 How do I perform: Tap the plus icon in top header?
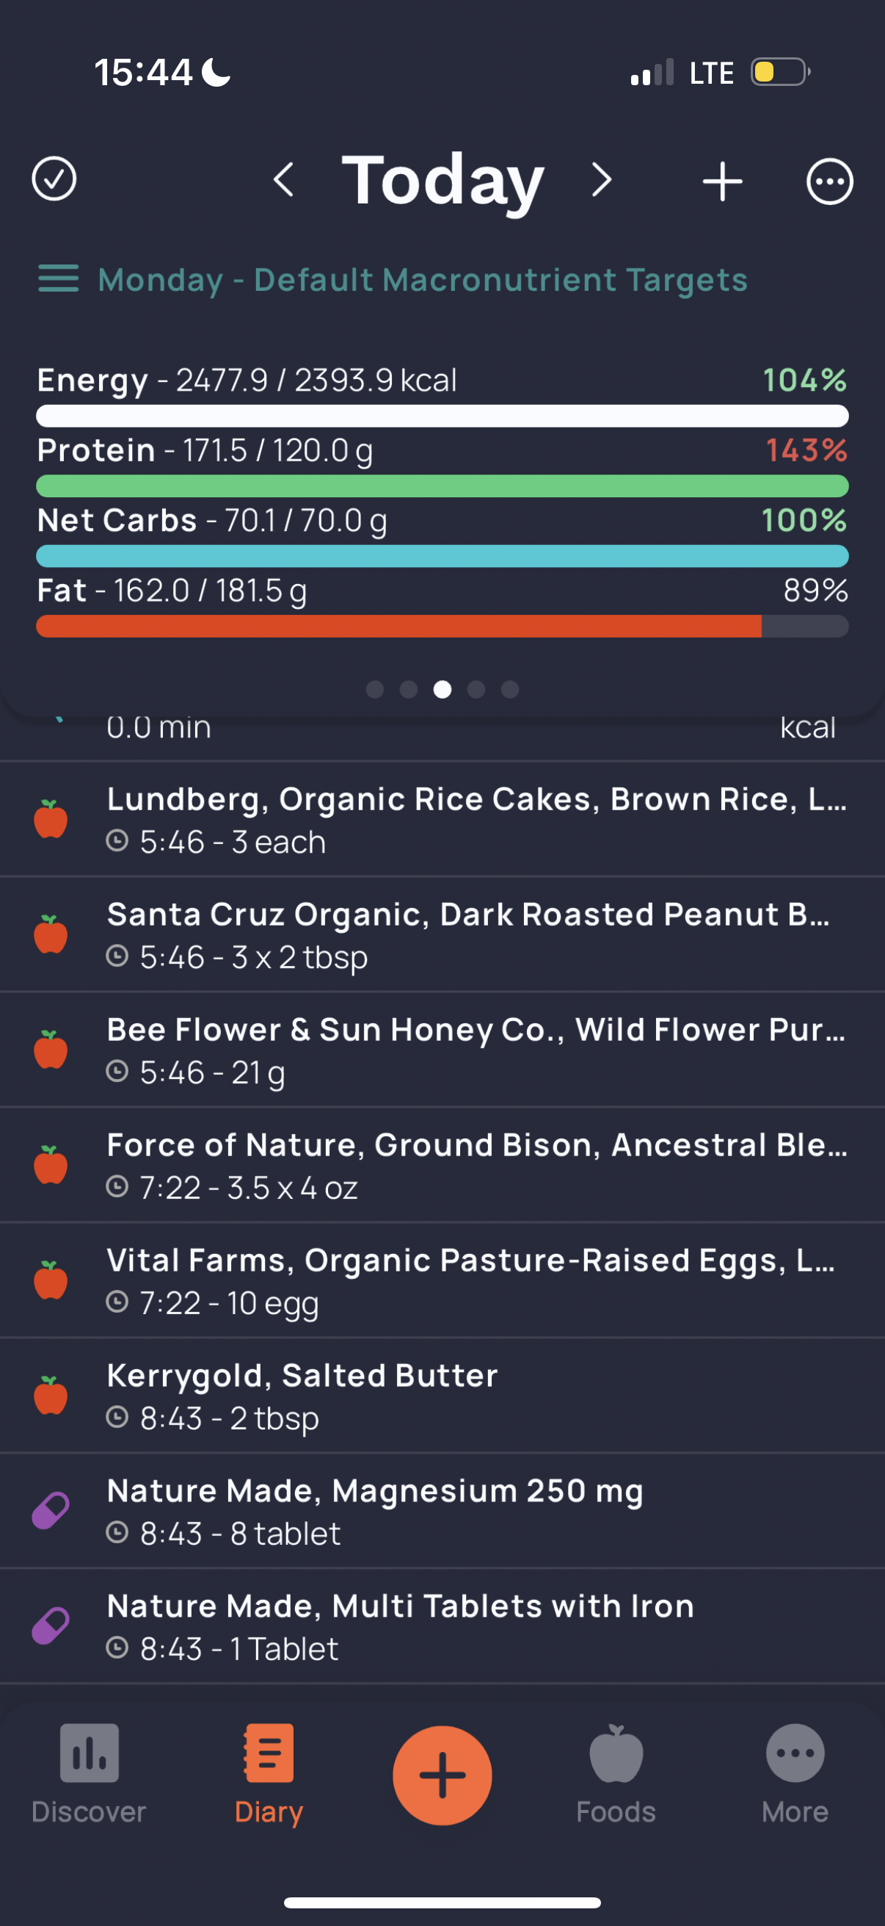pos(722,181)
